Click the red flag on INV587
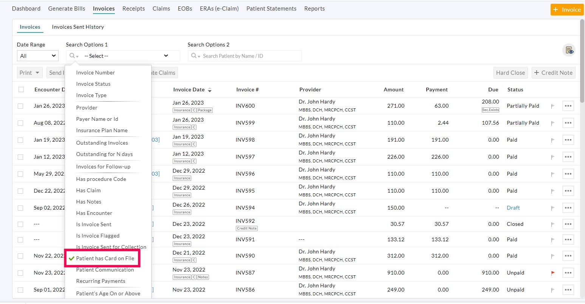The image size is (585, 304). click(553, 273)
